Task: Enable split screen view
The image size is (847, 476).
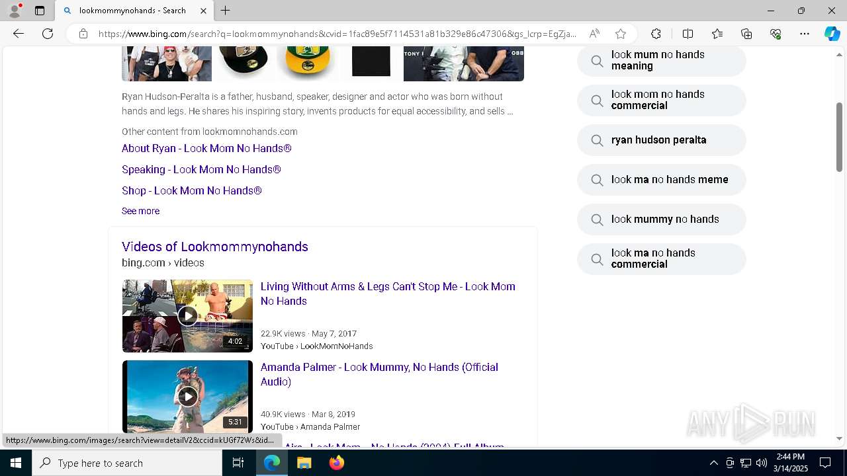Action: coord(688,34)
